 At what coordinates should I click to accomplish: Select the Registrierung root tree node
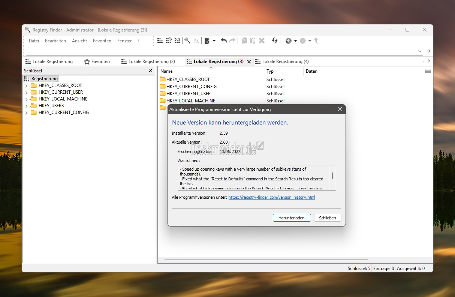click(x=44, y=79)
